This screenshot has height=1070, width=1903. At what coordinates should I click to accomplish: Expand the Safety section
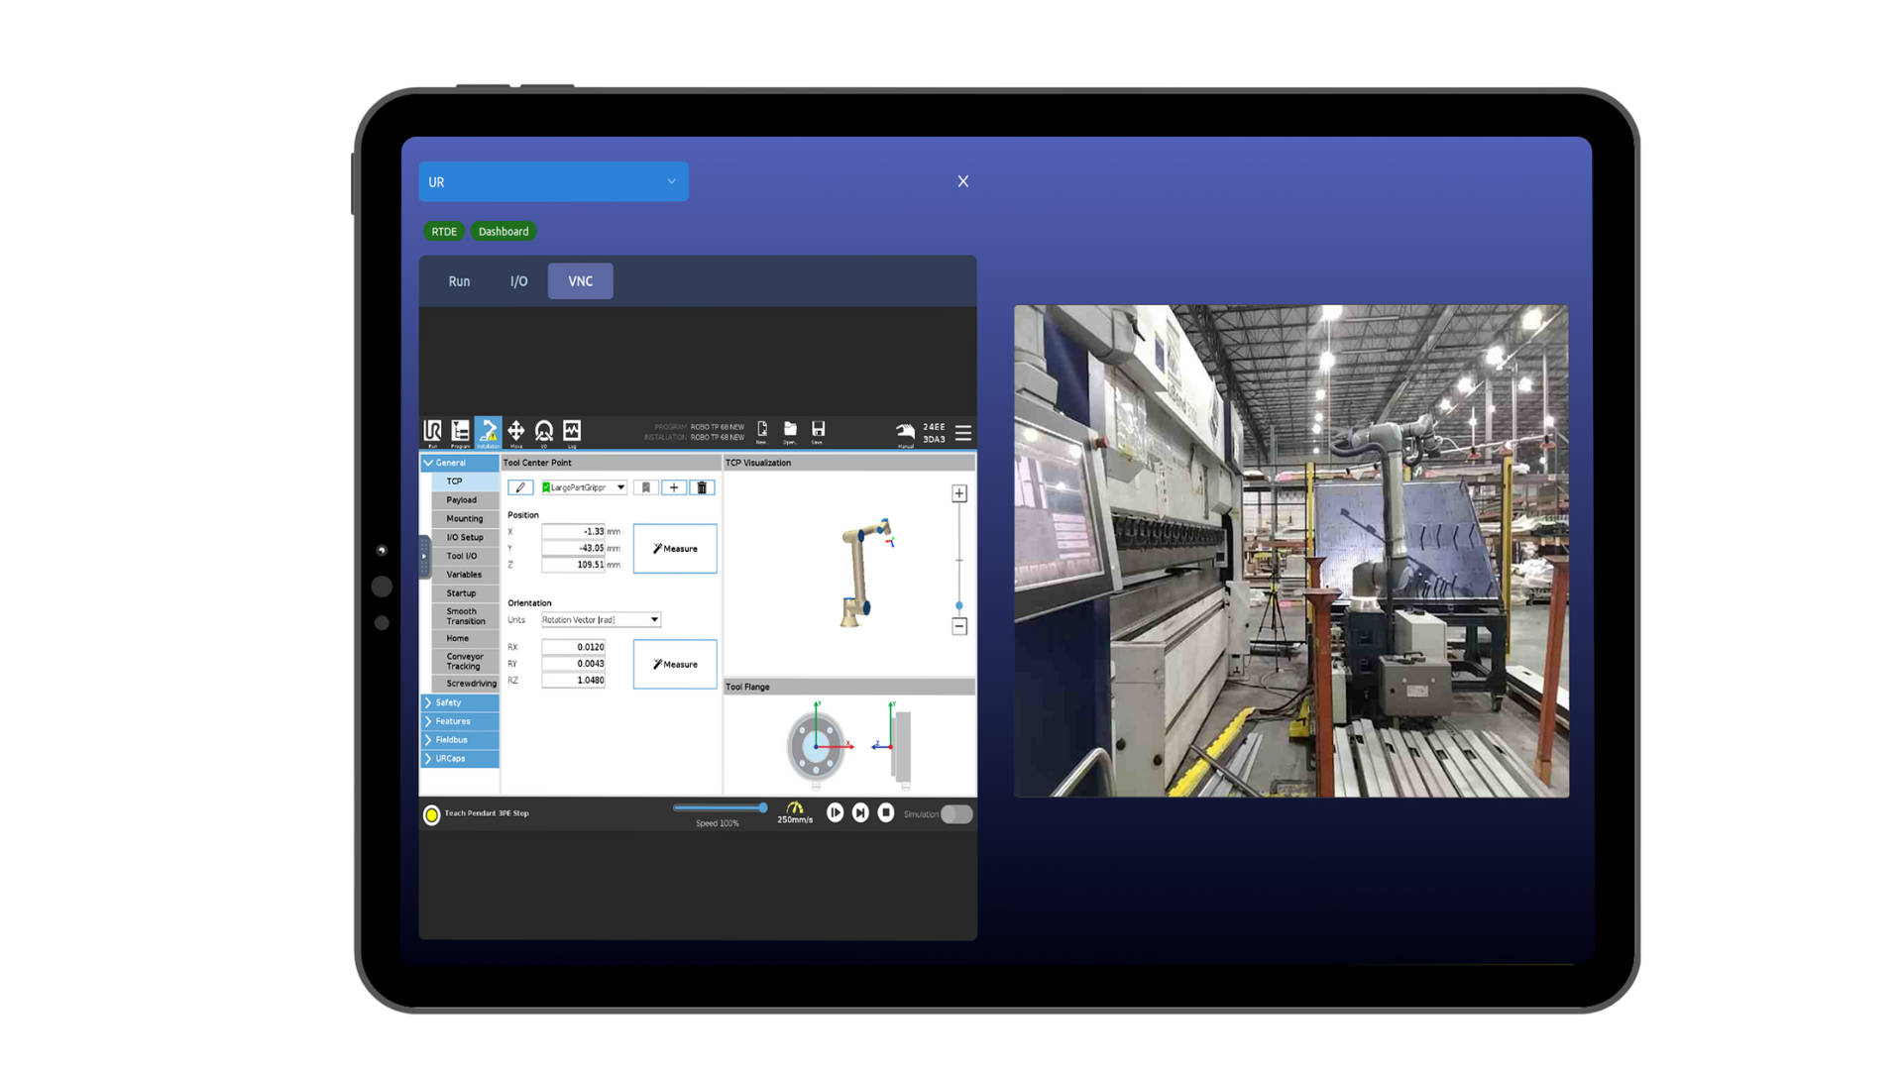(x=460, y=702)
